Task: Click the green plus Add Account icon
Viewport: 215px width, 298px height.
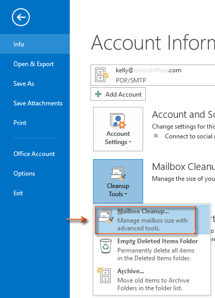Action: tap(98, 94)
